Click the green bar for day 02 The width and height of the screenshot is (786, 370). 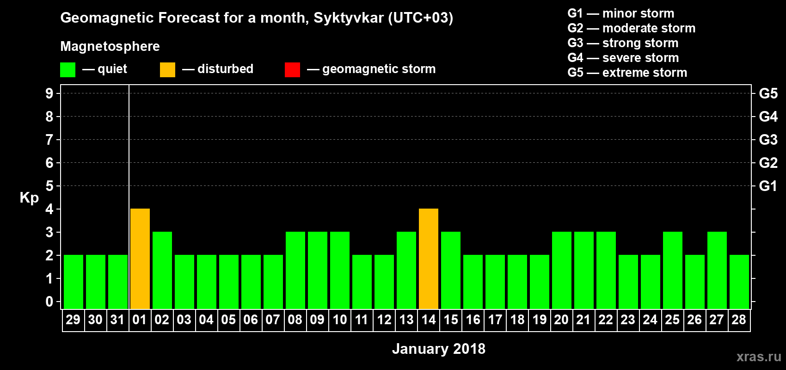coord(162,270)
